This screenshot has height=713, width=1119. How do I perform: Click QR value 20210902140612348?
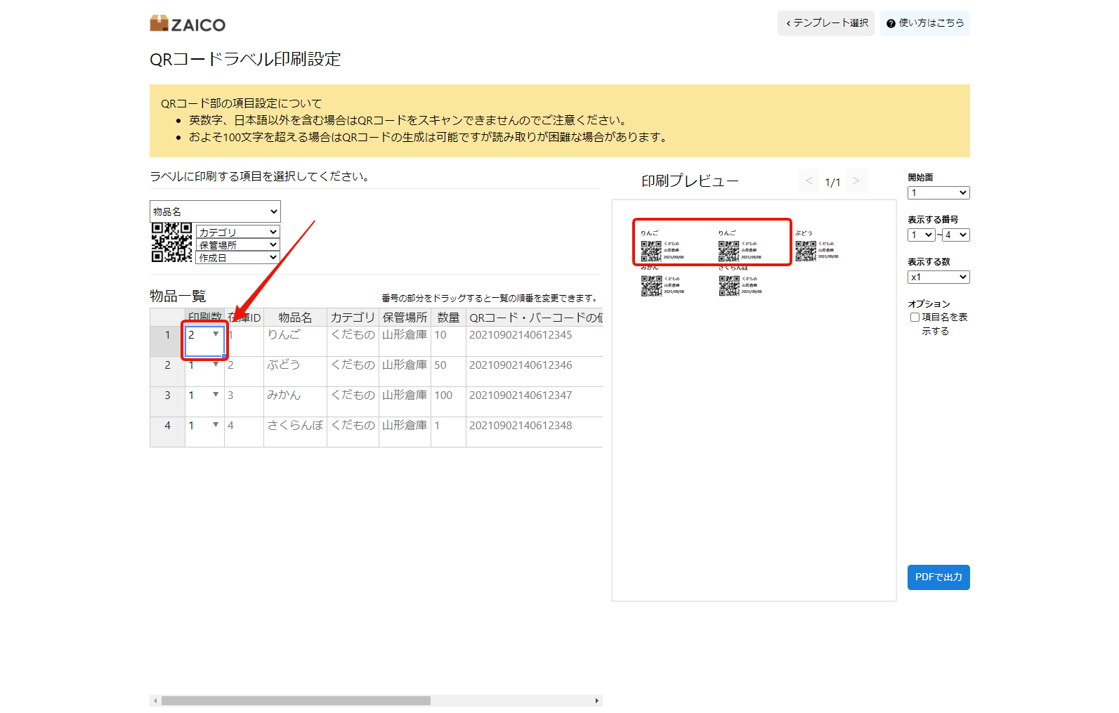521,426
